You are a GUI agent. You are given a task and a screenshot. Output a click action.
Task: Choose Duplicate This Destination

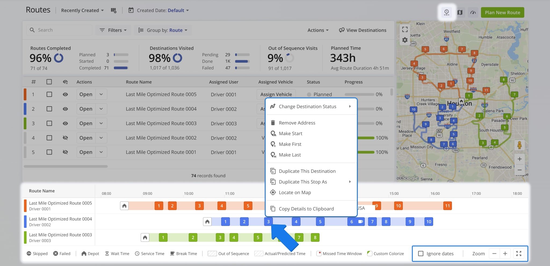(x=311, y=171)
